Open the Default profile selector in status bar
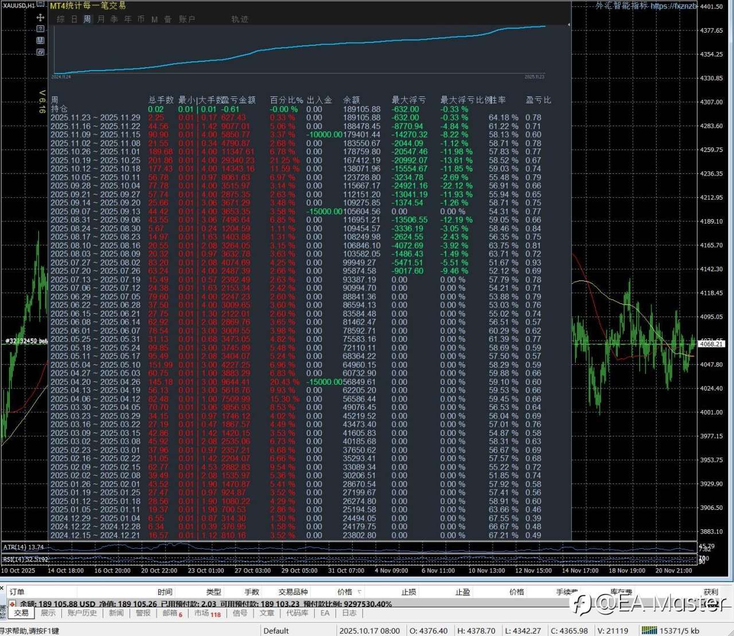734x636 pixels. point(276,630)
